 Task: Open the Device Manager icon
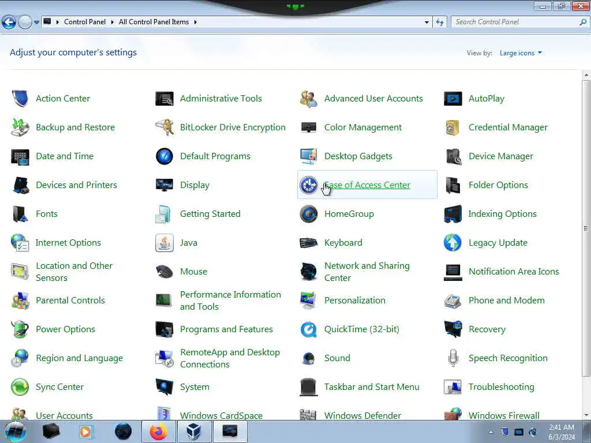click(452, 156)
